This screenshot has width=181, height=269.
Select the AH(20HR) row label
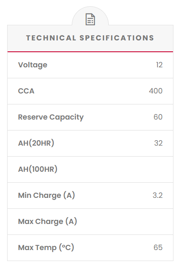click(x=36, y=143)
